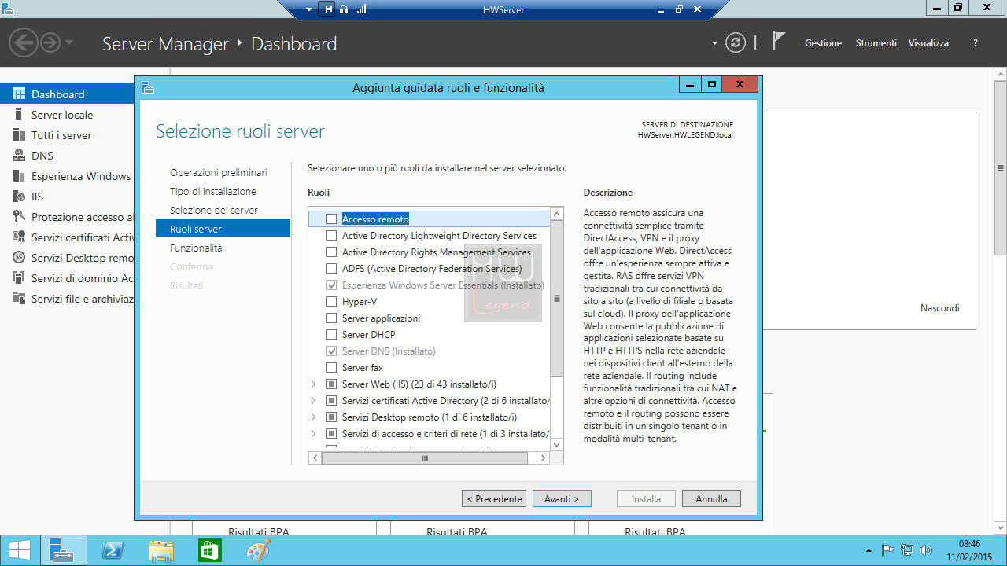Click the Servizi Desktop remoto sidebar icon
The height and width of the screenshot is (566, 1007).
[18, 258]
